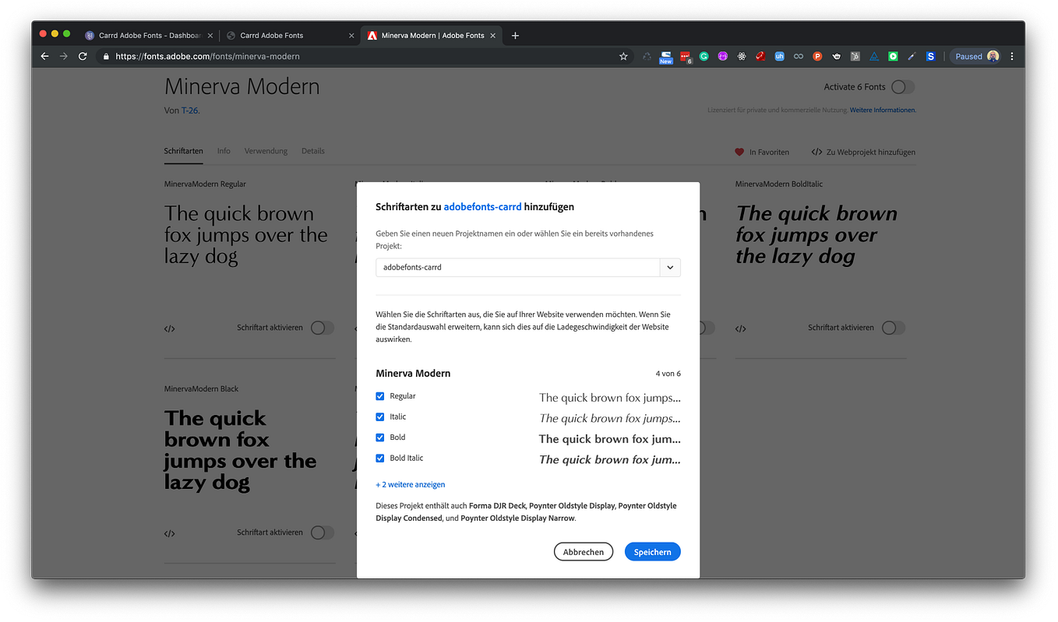The height and width of the screenshot is (622, 1058).
Task: Switch to the Verwendung tab
Action: click(266, 151)
